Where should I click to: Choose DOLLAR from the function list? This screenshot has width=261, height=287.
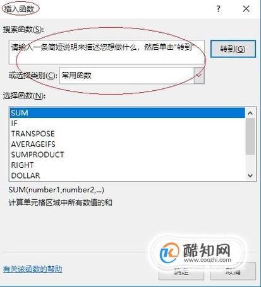click(x=128, y=175)
